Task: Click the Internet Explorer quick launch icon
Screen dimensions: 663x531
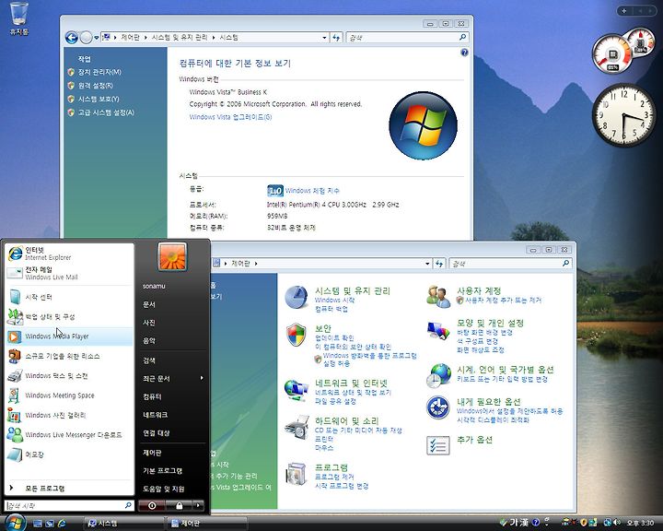Action: [62, 524]
